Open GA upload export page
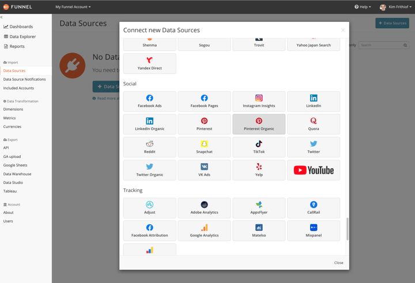The image size is (415, 283). (x=12, y=156)
